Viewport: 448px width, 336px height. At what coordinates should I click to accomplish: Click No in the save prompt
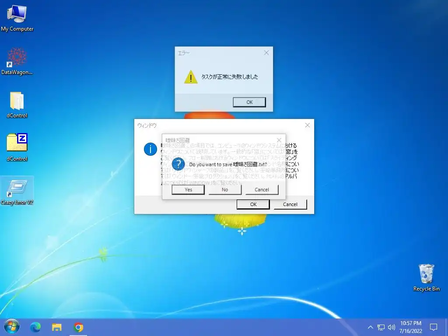pyautogui.click(x=225, y=190)
